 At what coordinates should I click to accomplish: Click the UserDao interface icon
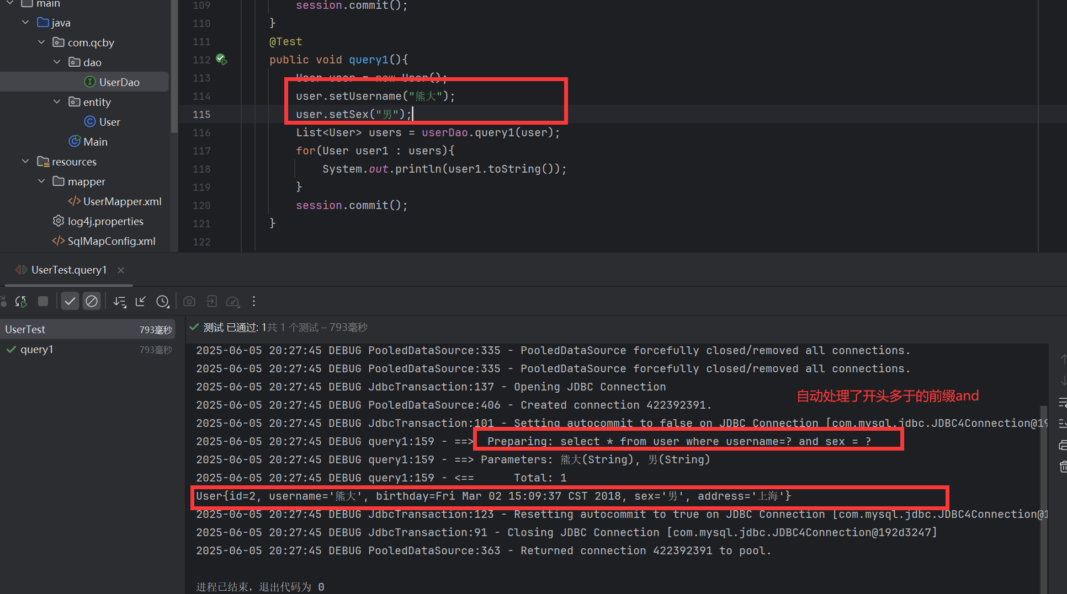(x=90, y=82)
